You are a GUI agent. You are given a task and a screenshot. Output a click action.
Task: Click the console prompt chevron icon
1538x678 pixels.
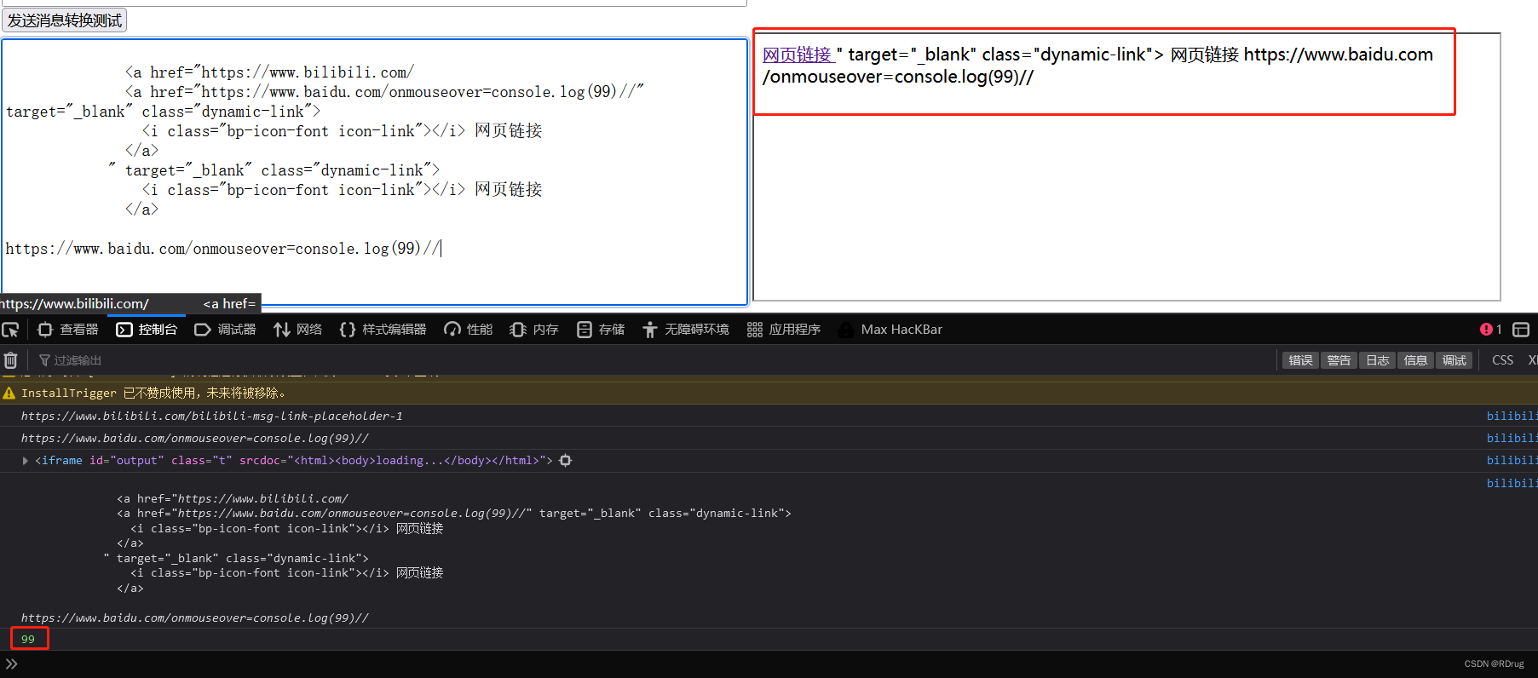11,664
